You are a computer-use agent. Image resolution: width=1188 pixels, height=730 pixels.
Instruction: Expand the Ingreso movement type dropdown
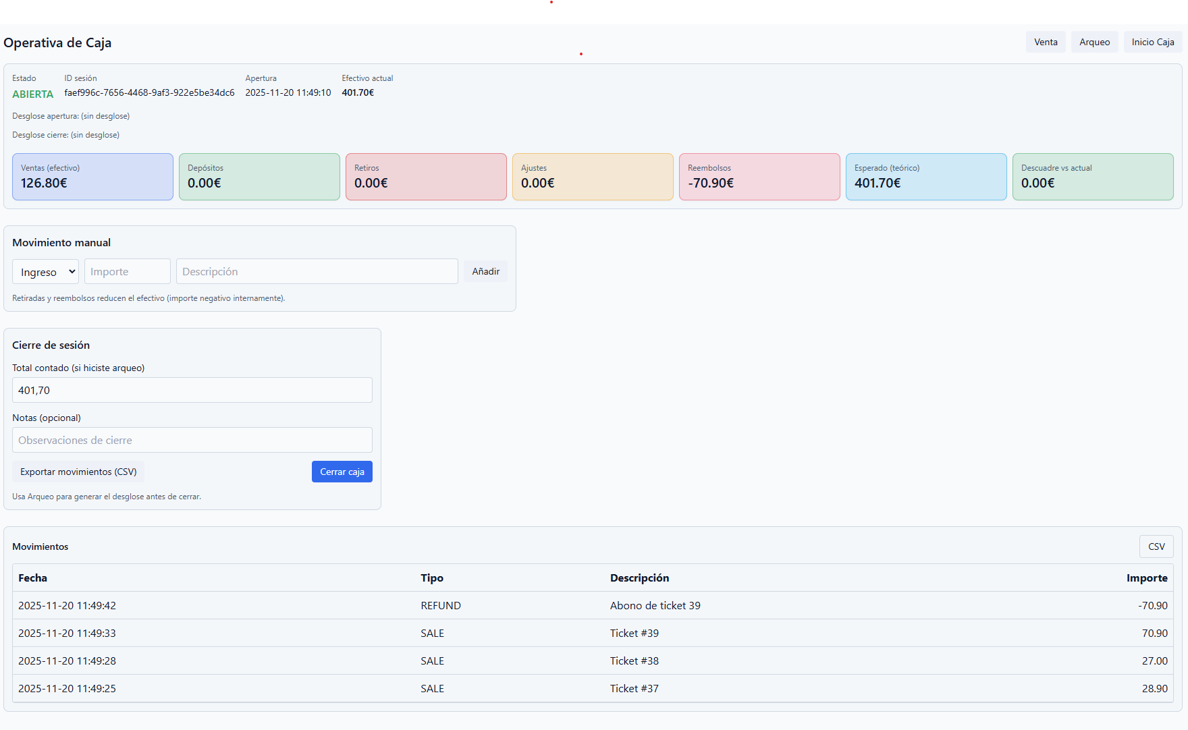pos(45,272)
